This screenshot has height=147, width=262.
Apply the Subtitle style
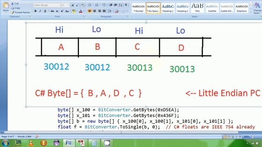212,8
